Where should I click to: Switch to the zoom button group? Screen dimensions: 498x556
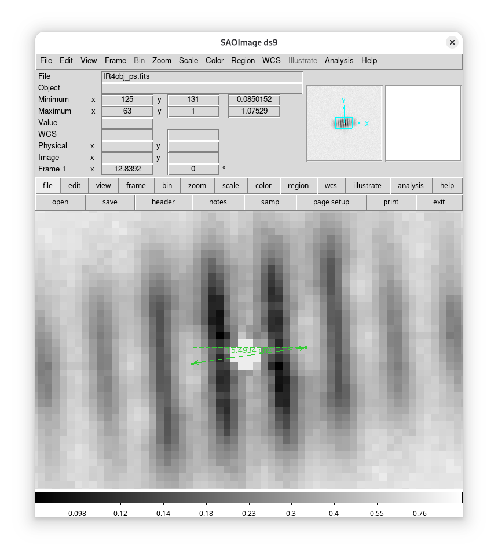(x=197, y=186)
